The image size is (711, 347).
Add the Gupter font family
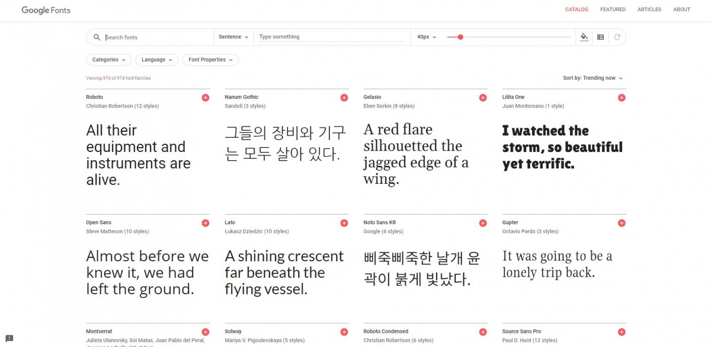(622, 223)
